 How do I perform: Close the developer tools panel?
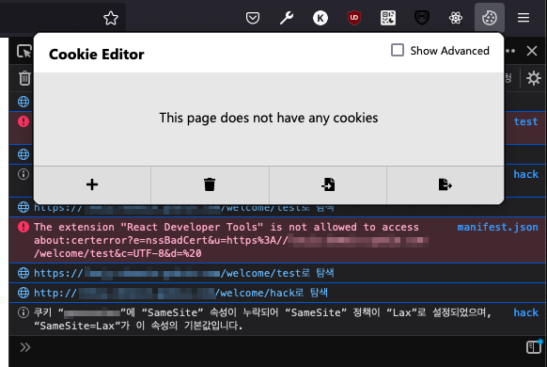pos(532,51)
